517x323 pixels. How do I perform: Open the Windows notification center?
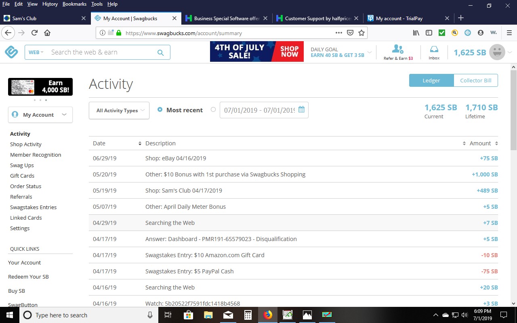(x=504, y=315)
